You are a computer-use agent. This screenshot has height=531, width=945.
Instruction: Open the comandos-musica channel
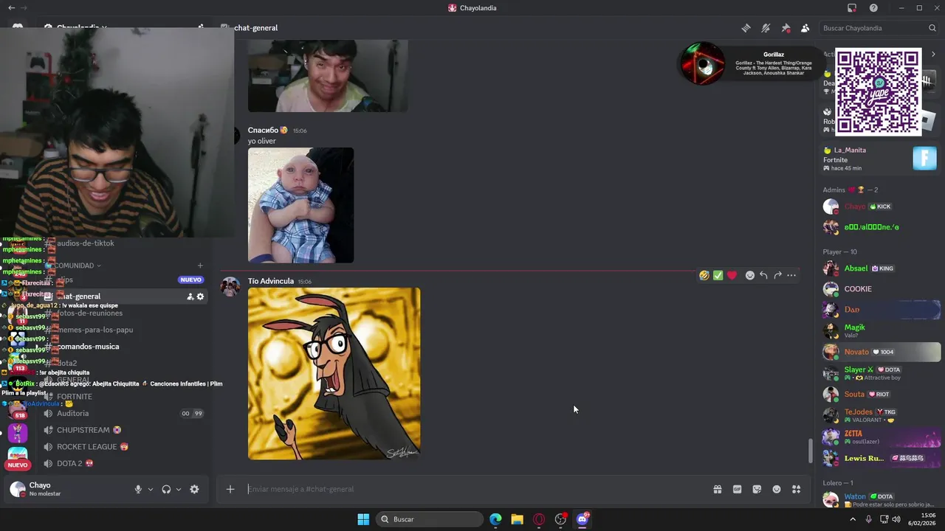87,347
